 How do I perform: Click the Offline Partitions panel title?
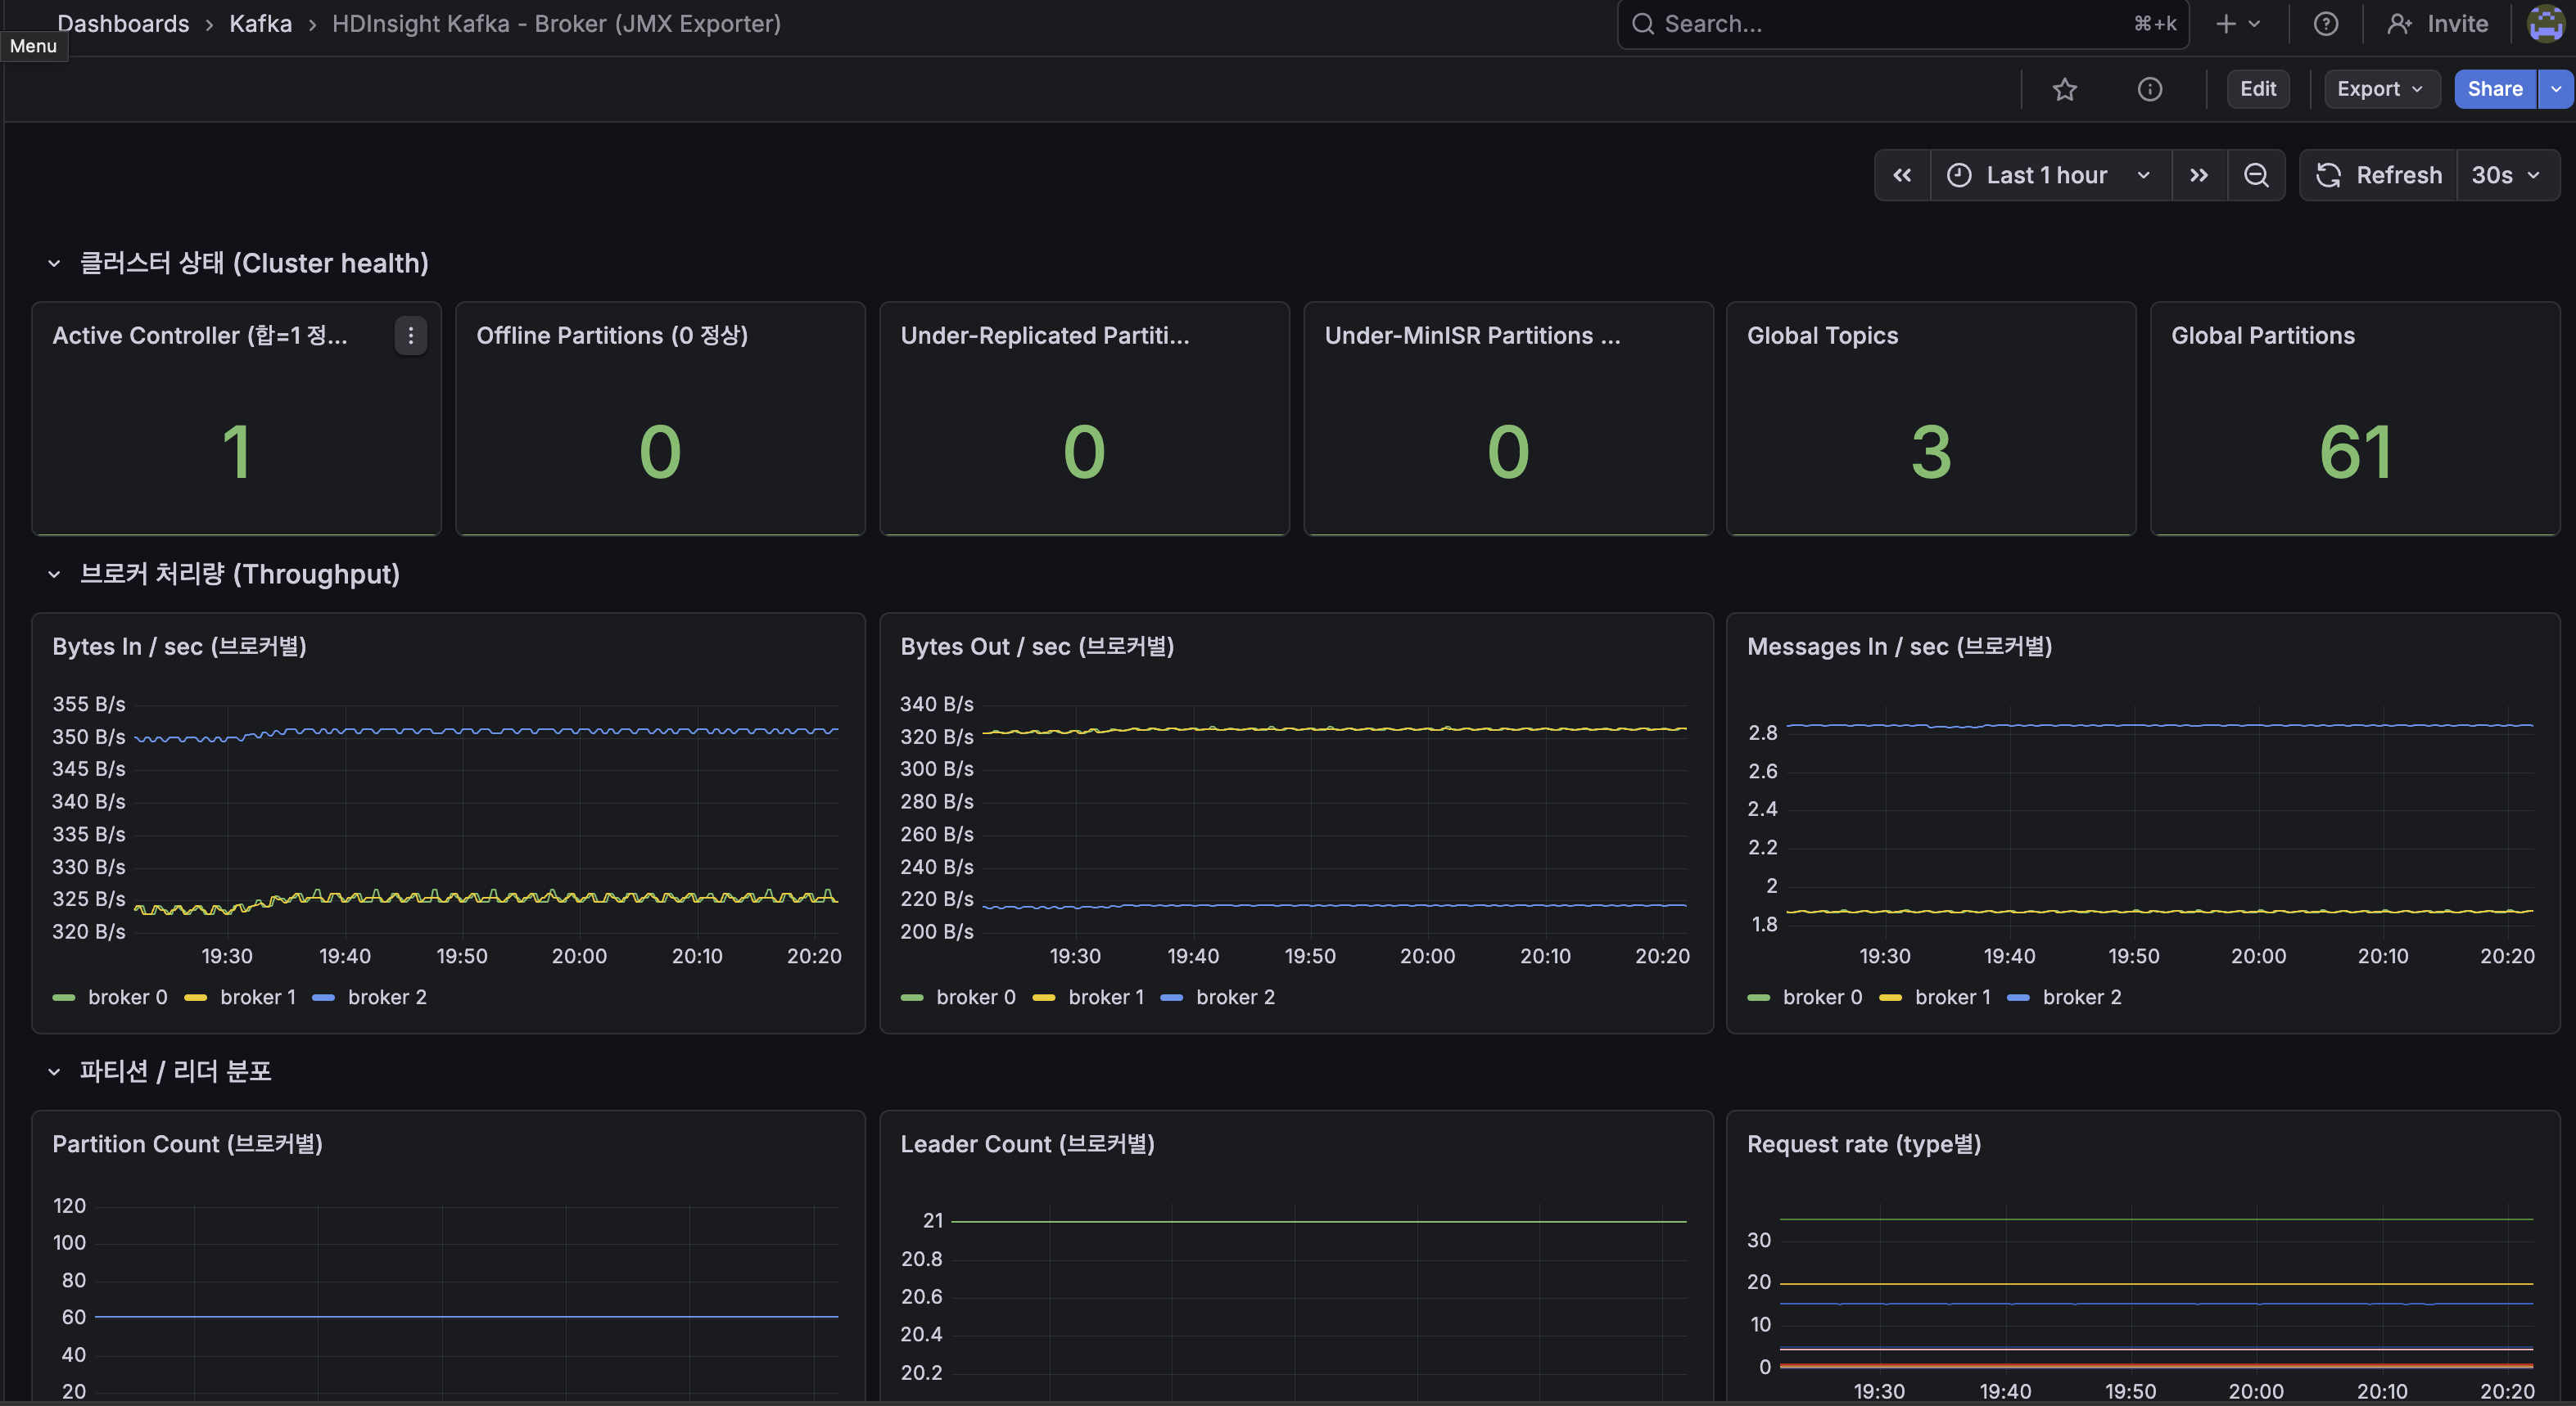point(612,336)
